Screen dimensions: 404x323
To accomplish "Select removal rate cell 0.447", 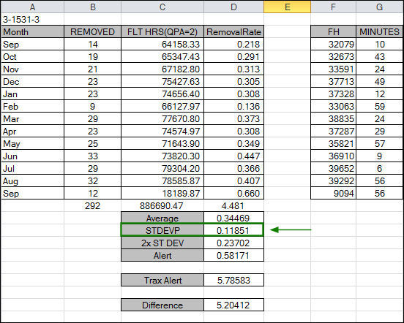I will (233, 156).
